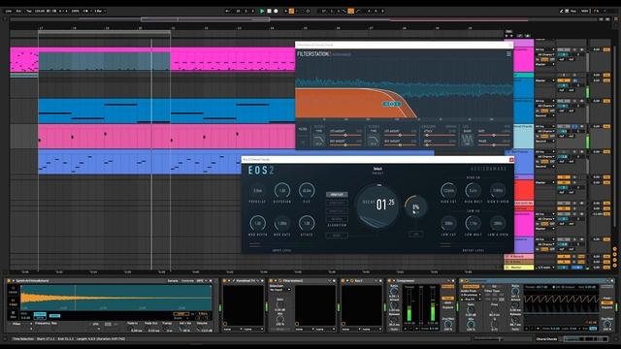Open the Filterstation hamburger menu

pos(508,54)
